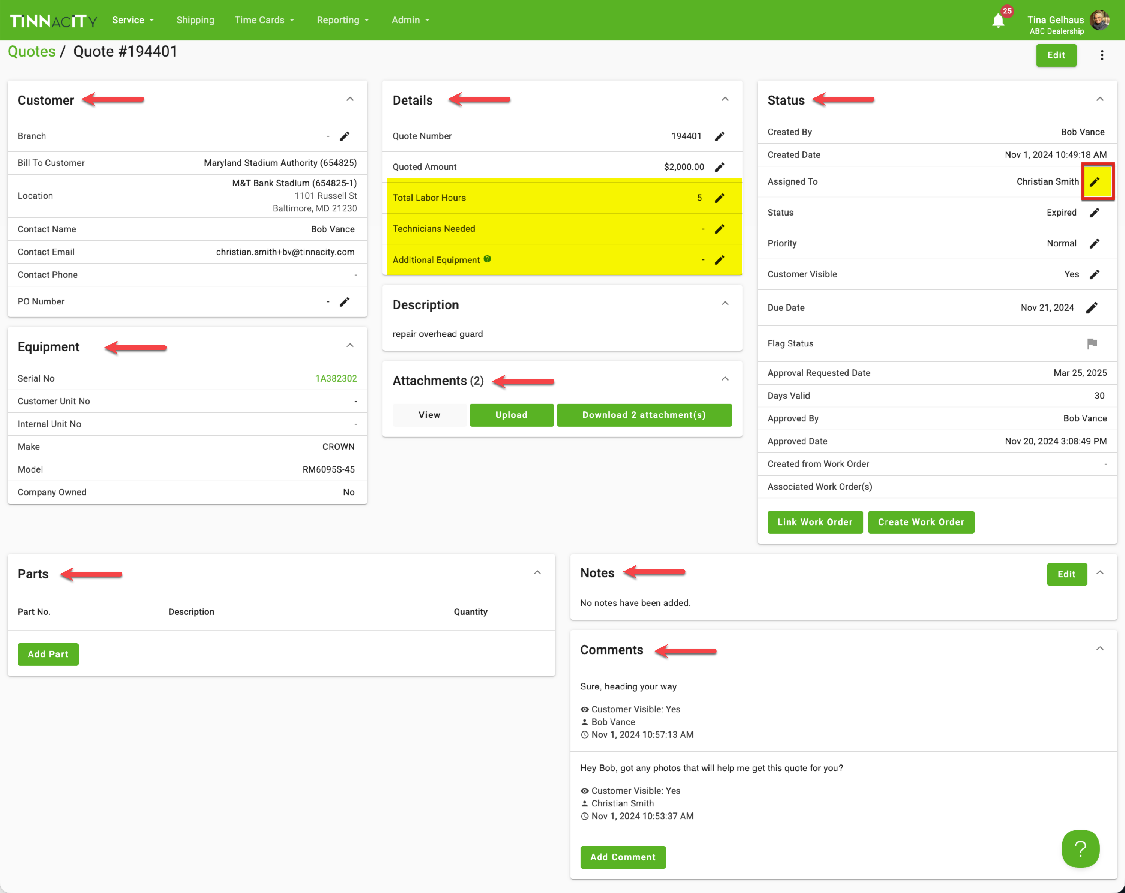Viewport: 1125px width, 893px height.
Task: Open the Reporting menu
Action: tap(342, 20)
